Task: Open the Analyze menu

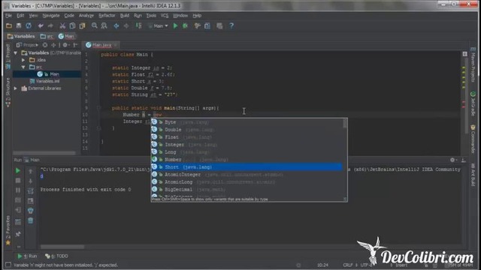Action: pos(86,16)
